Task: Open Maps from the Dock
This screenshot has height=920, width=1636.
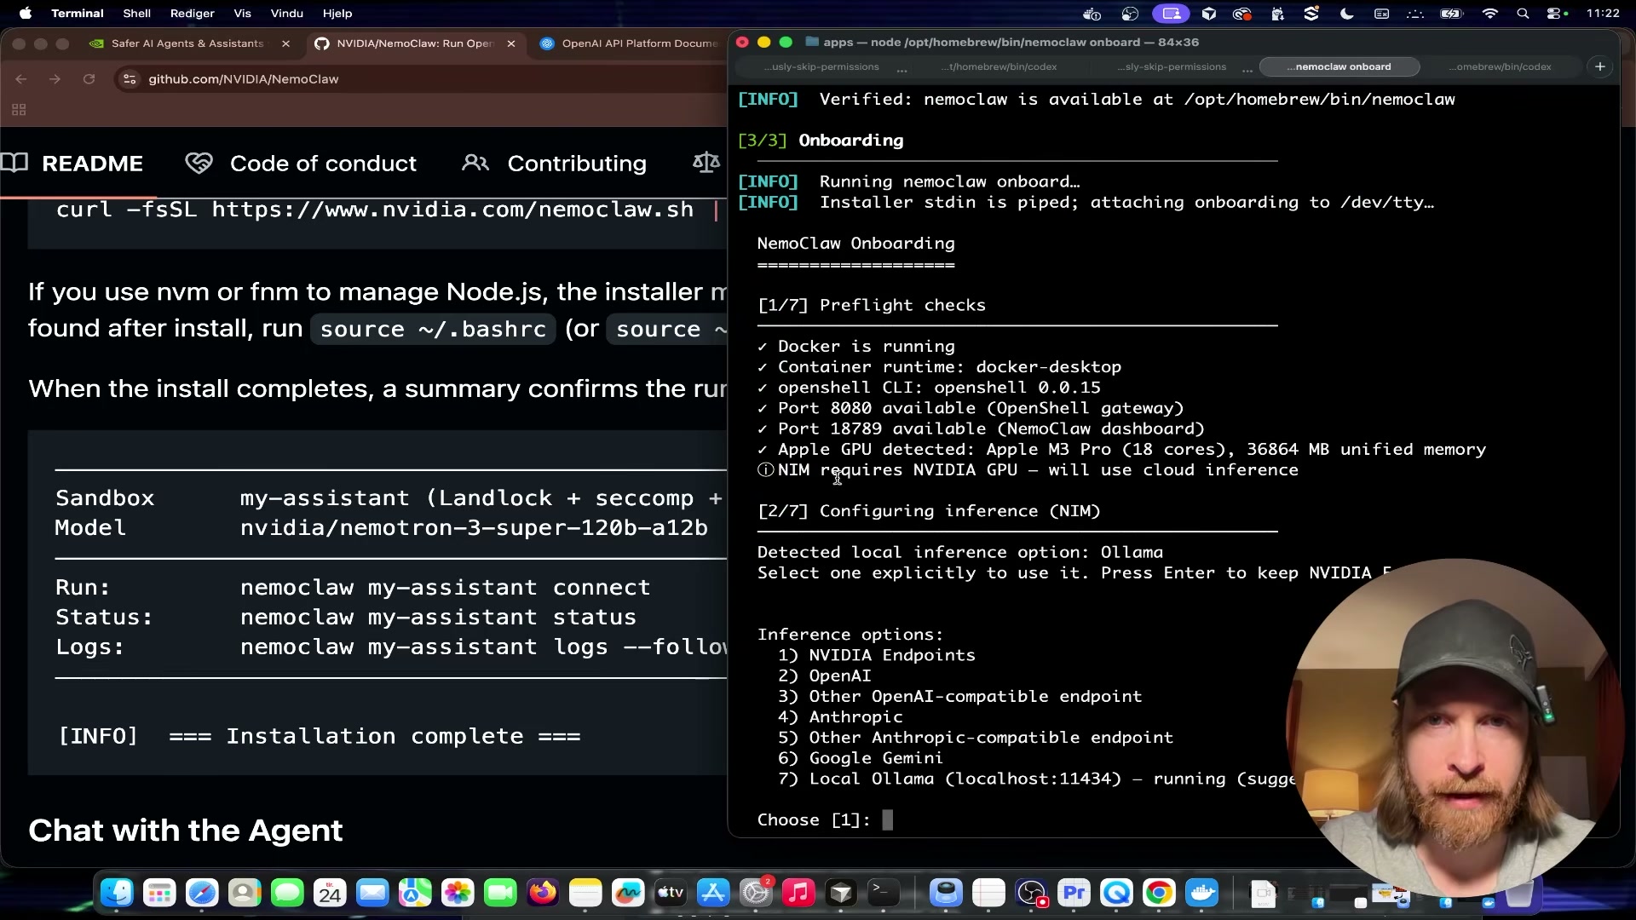Action: 415,893
